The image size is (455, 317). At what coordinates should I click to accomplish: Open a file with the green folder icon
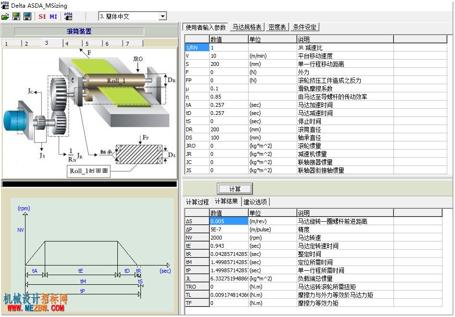[x=5, y=16]
